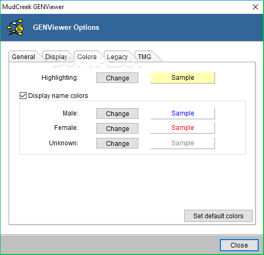Click the blue Male sample swatch
Viewport: 264px width, 255px height.
(x=183, y=113)
